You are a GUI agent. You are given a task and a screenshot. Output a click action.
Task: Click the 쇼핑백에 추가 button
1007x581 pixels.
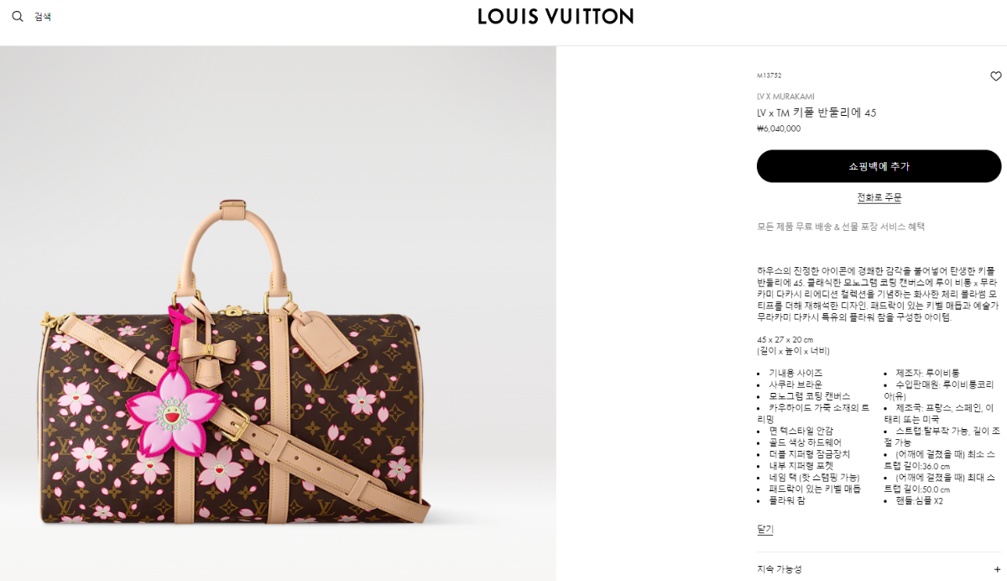tap(879, 166)
